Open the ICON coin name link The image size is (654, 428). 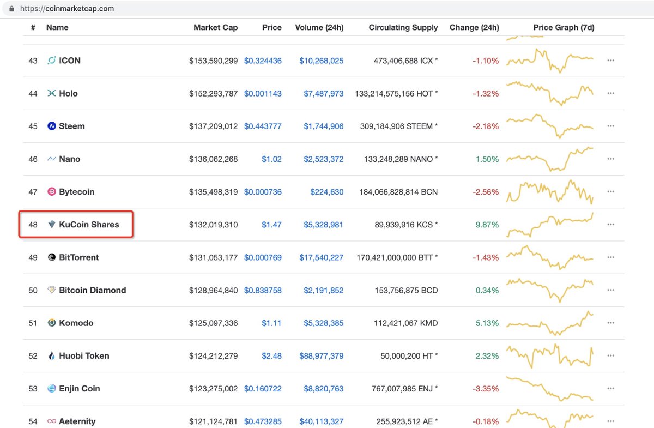(70, 61)
